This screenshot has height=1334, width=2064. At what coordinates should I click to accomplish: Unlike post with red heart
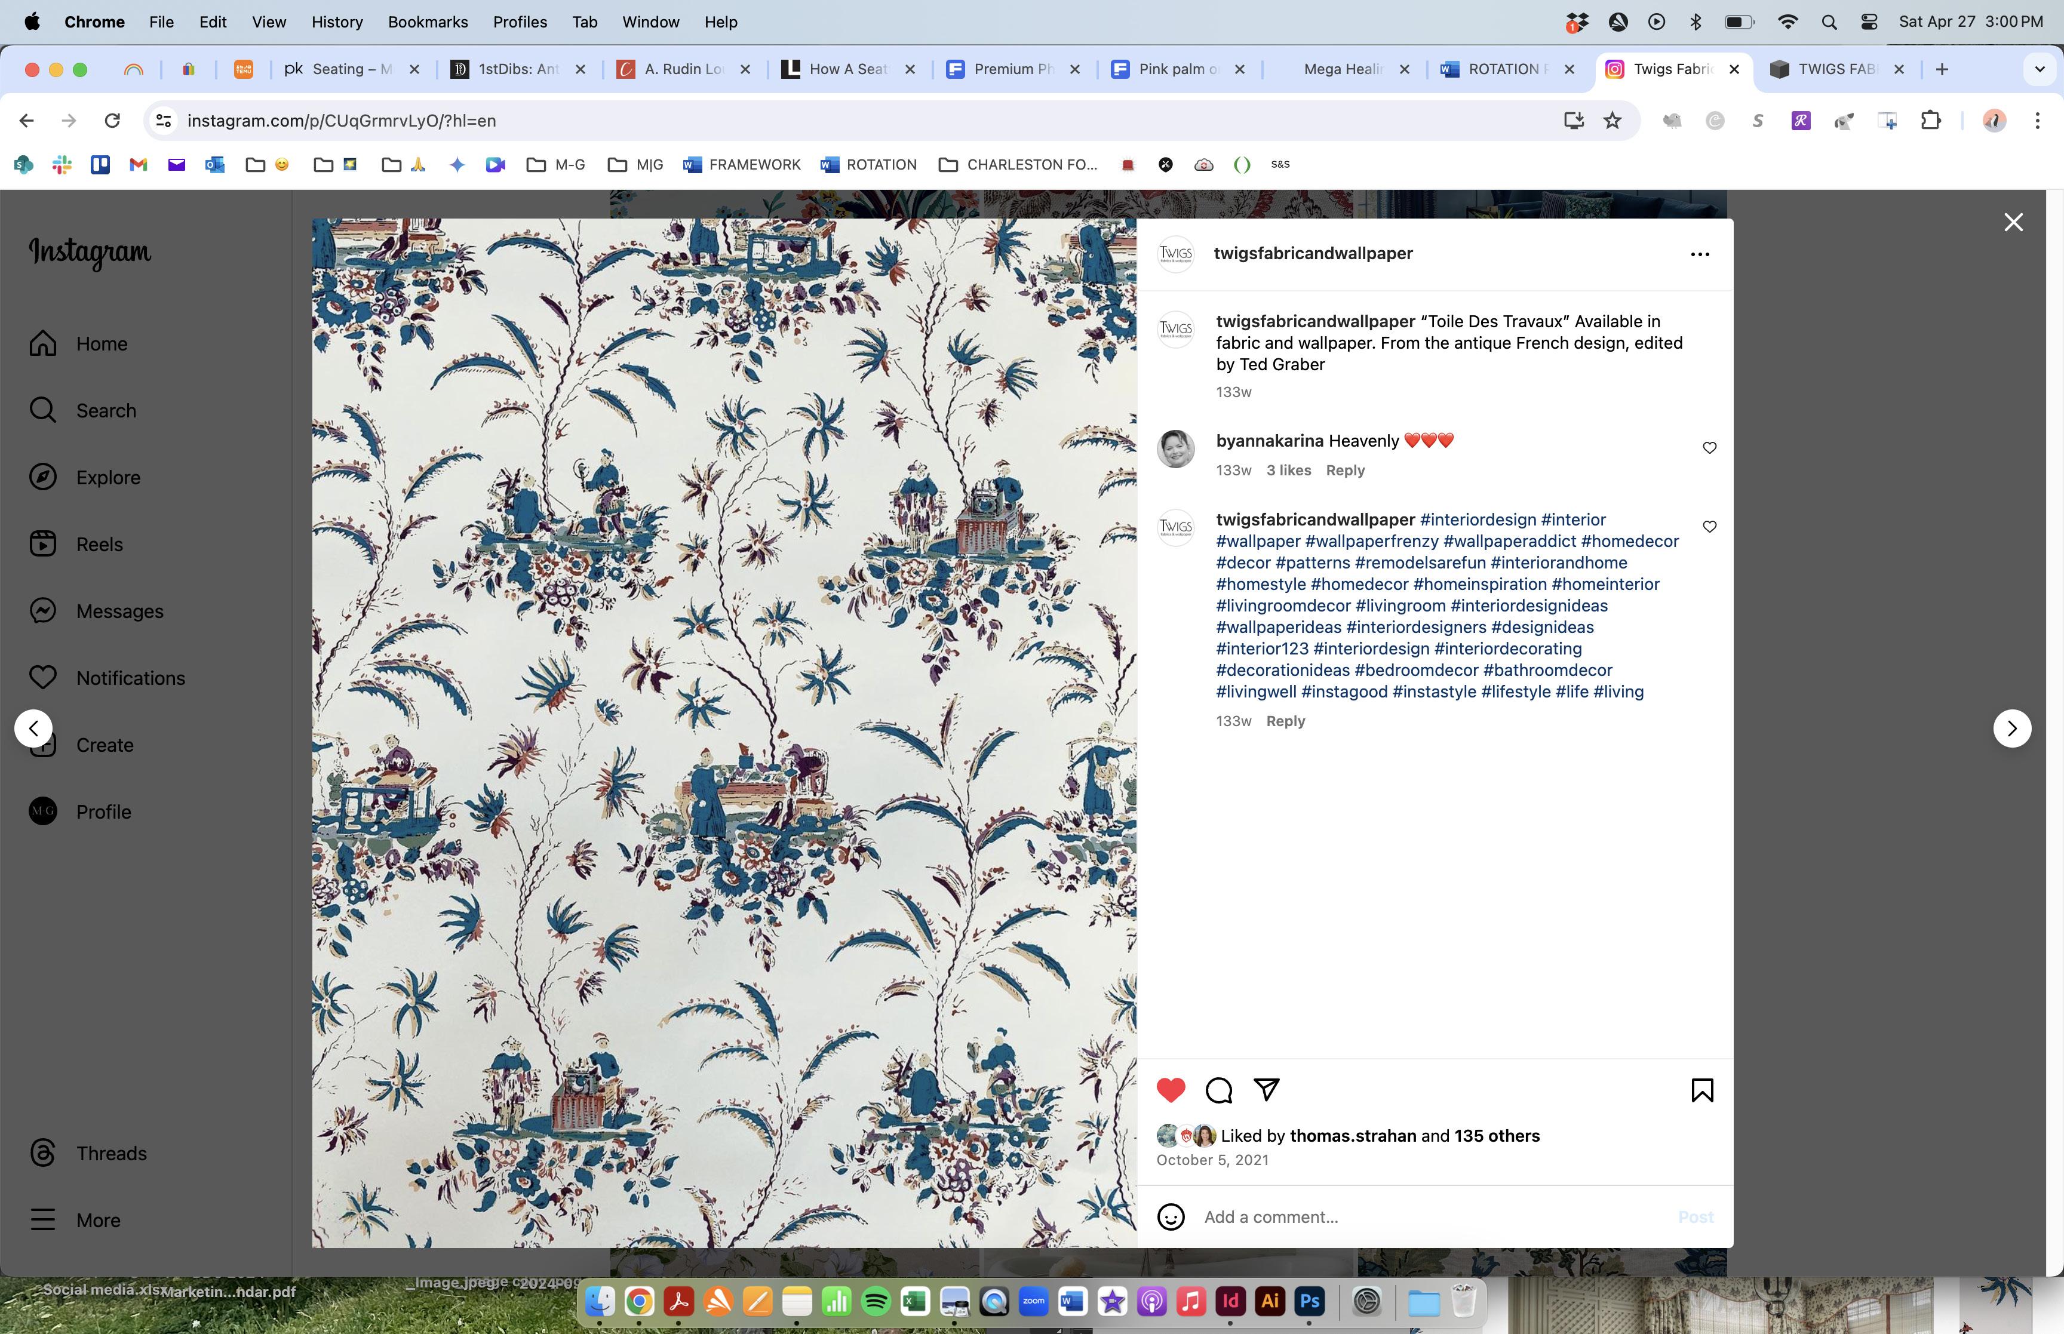[1170, 1090]
